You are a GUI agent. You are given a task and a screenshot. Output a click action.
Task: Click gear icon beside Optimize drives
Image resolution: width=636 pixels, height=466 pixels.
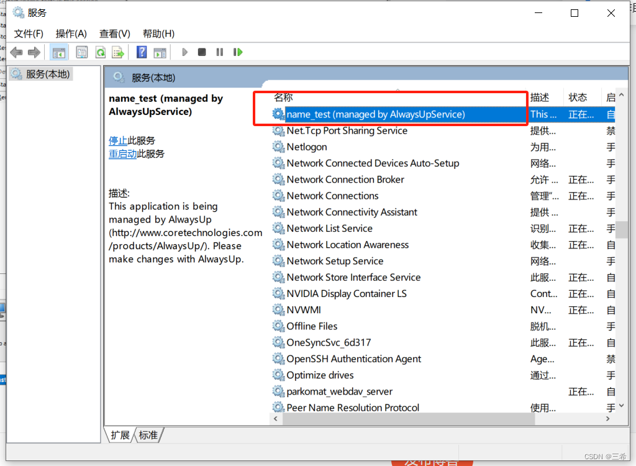tap(278, 375)
